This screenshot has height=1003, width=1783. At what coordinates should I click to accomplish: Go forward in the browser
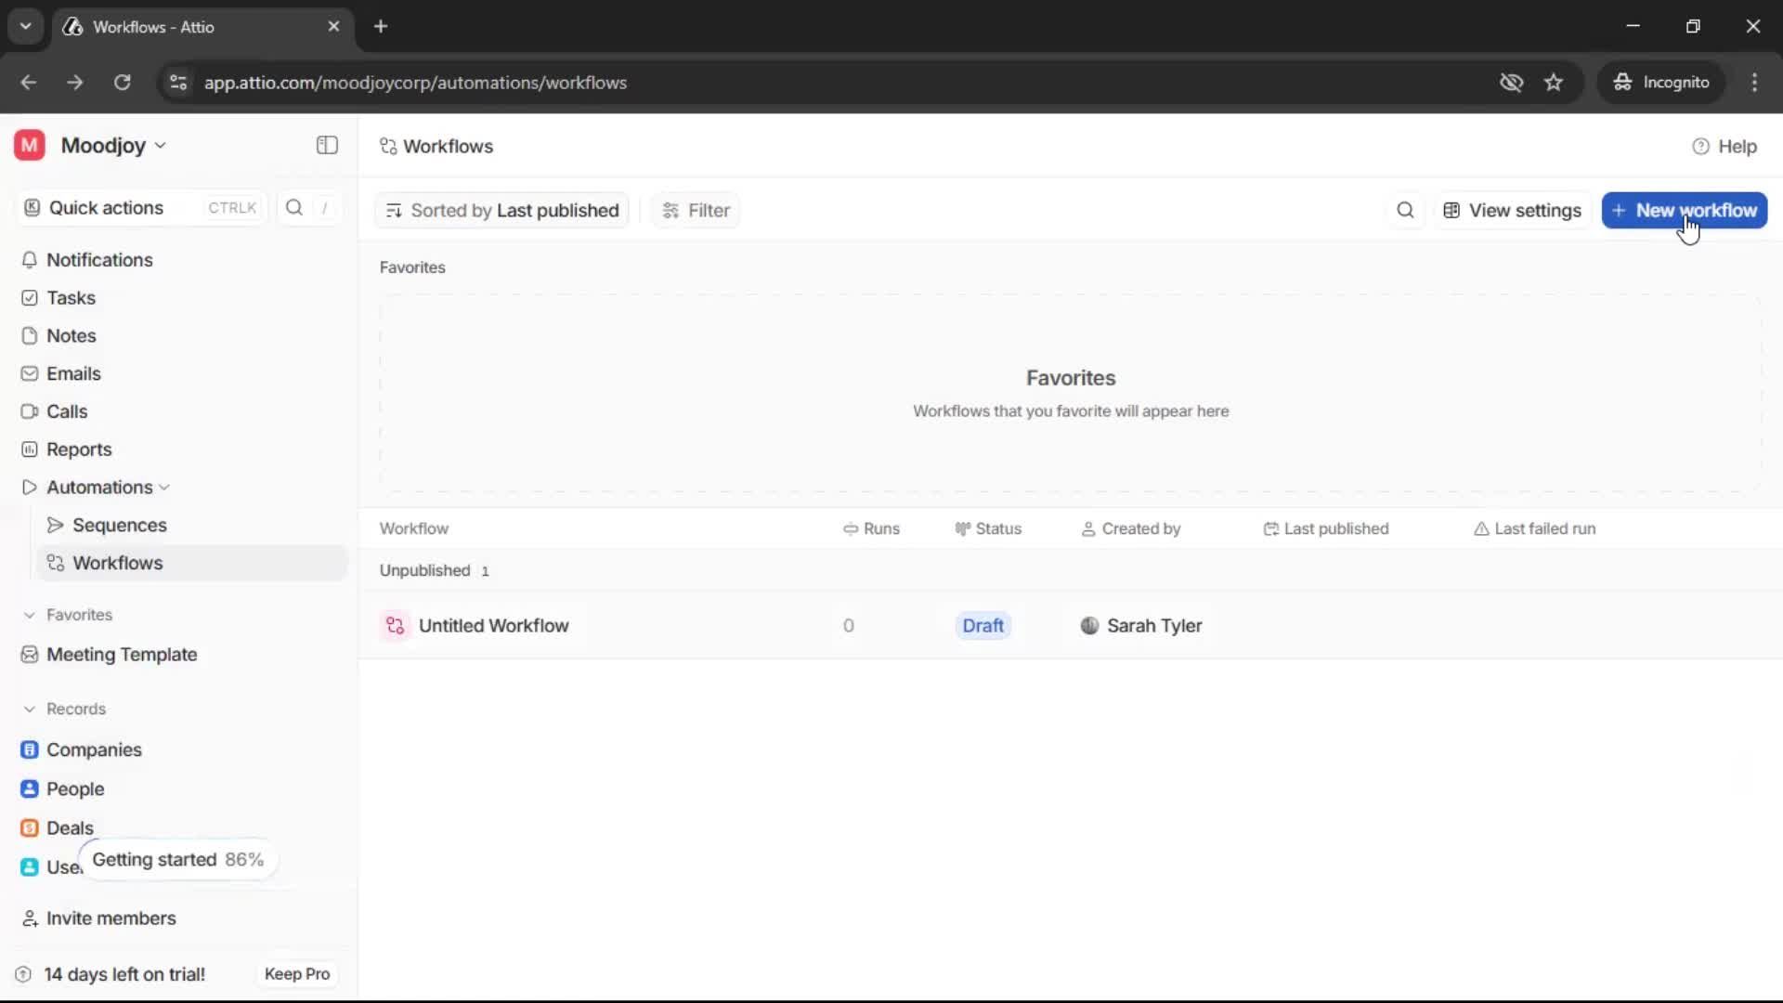[74, 83]
